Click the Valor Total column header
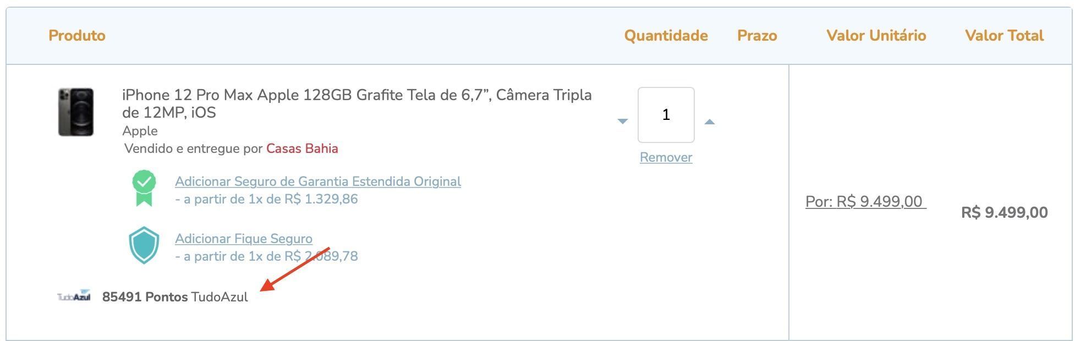The height and width of the screenshot is (341, 1086). pos(1004,36)
